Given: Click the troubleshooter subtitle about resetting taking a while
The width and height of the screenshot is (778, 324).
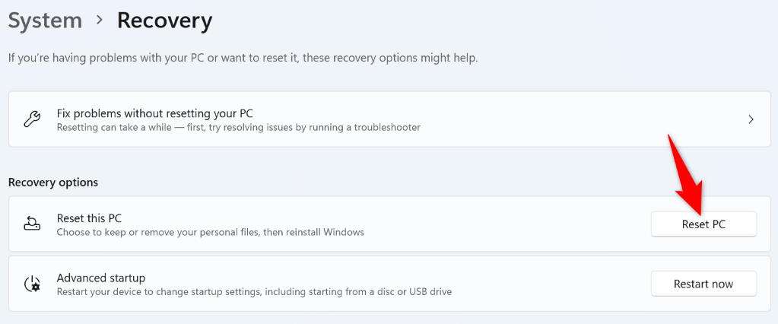Looking at the screenshot, I should coord(238,127).
